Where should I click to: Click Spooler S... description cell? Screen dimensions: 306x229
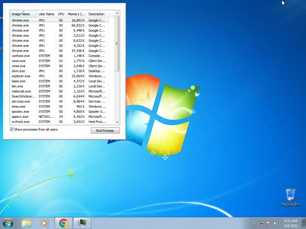97,112
